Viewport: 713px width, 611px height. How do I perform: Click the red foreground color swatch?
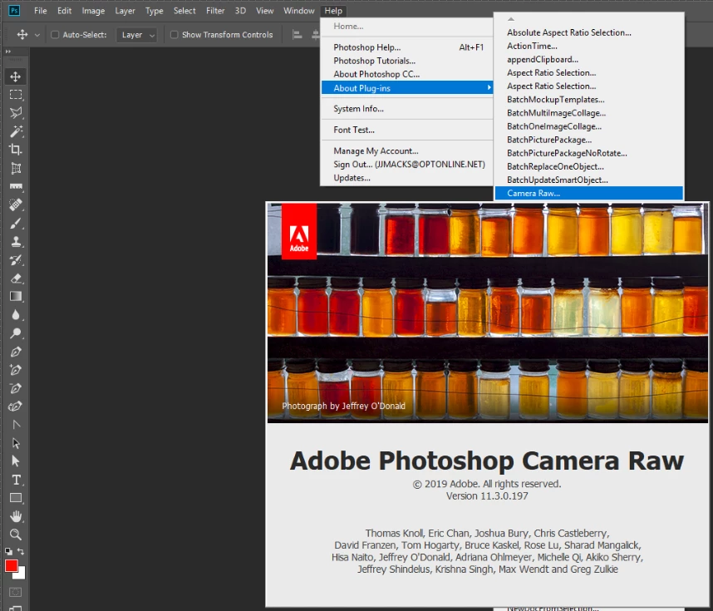(x=12, y=565)
